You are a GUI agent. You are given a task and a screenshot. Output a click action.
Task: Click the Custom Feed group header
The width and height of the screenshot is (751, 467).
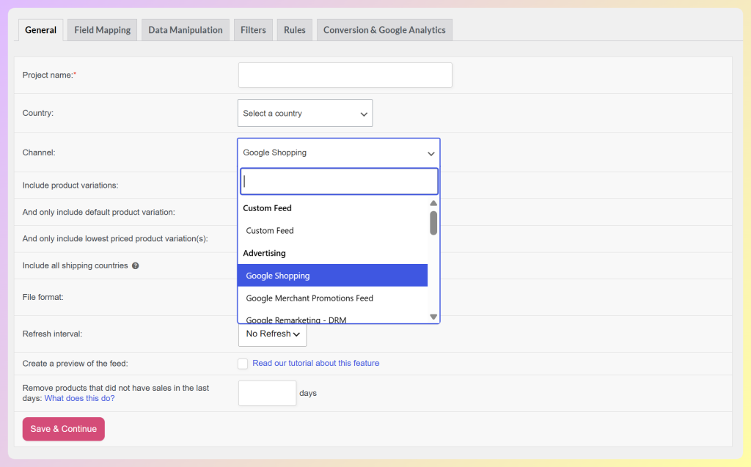point(267,208)
